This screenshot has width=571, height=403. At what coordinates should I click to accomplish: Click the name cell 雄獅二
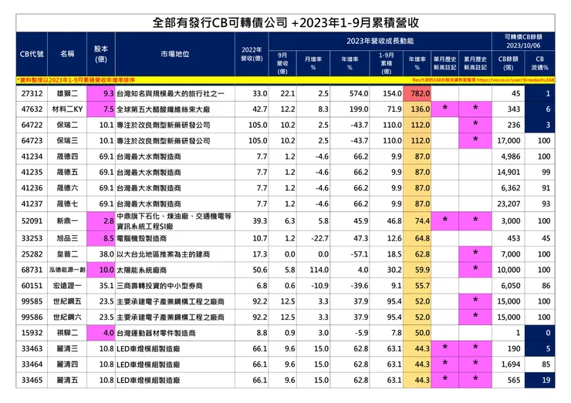[67, 93]
